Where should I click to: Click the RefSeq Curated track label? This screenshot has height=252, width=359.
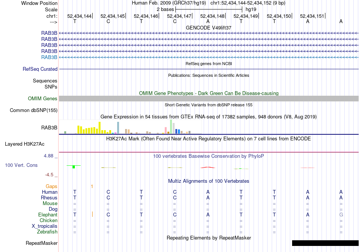tap(40, 69)
